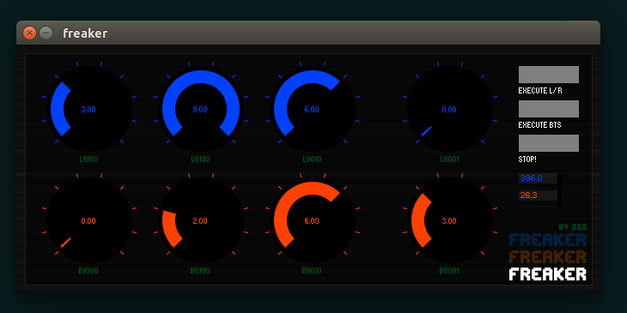This screenshot has width=627, height=313.
Task: Hit the gray STOP! button
Action: [548, 143]
